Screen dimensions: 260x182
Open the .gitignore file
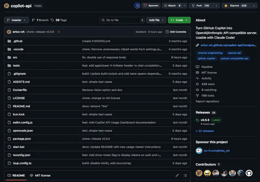coord(19,74)
